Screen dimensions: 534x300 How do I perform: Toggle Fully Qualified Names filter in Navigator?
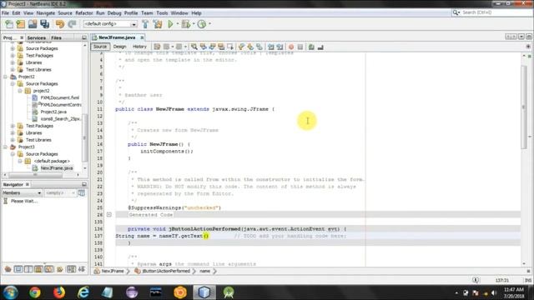(x=60, y=269)
